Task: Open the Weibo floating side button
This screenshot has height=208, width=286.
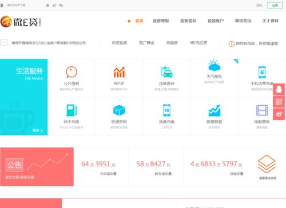Action: [279, 114]
